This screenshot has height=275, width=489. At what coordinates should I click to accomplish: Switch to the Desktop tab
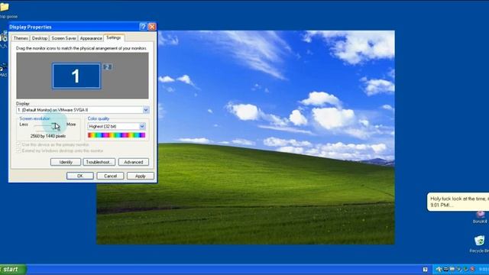pyautogui.click(x=40, y=38)
